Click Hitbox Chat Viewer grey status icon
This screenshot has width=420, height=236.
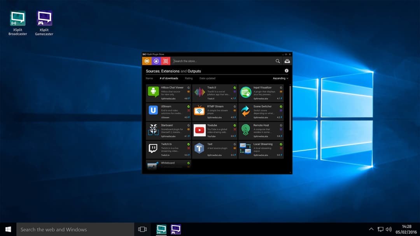(189, 87)
